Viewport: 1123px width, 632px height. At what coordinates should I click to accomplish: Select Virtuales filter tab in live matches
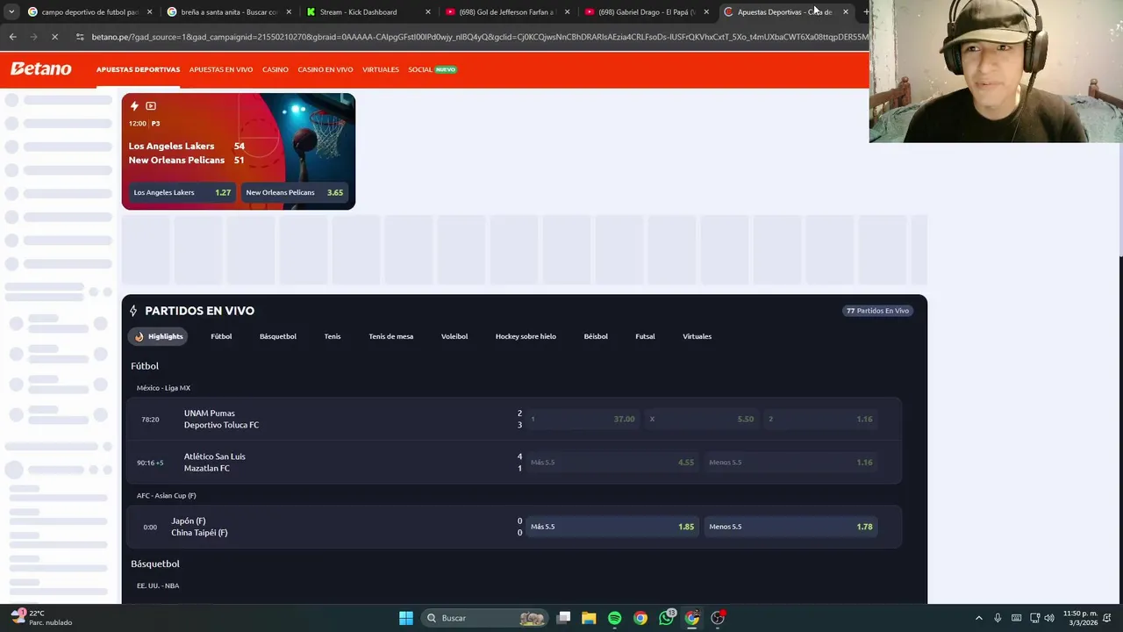(x=697, y=336)
